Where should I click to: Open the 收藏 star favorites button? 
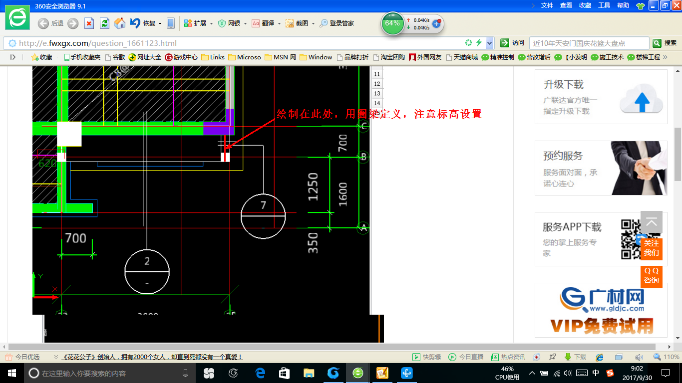[41, 57]
